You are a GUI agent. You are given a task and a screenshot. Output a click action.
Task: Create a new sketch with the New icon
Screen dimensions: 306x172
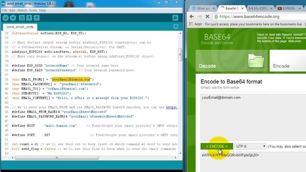tap(22, 18)
